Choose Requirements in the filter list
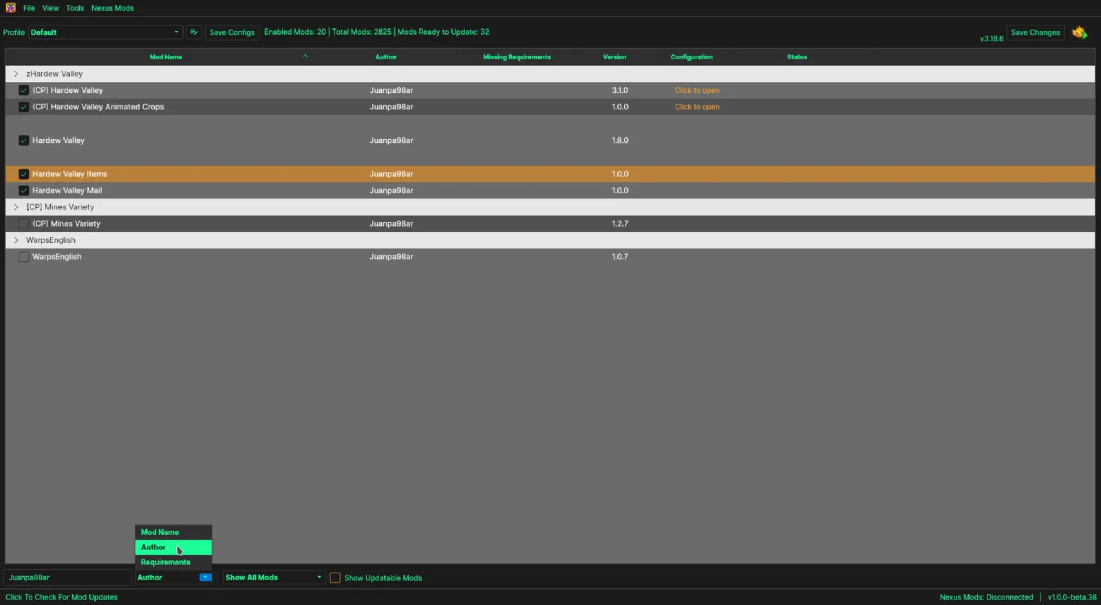Viewport: 1101px width, 605px height. (166, 562)
